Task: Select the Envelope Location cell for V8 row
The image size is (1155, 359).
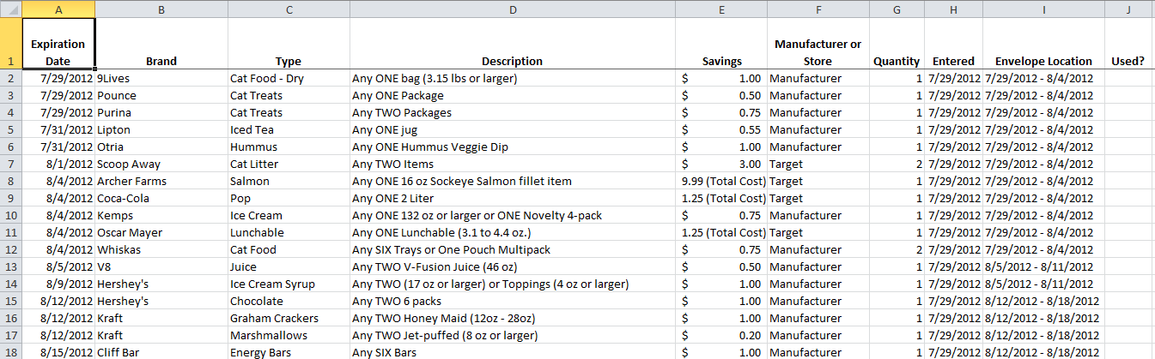Action: coord(1043,266)
